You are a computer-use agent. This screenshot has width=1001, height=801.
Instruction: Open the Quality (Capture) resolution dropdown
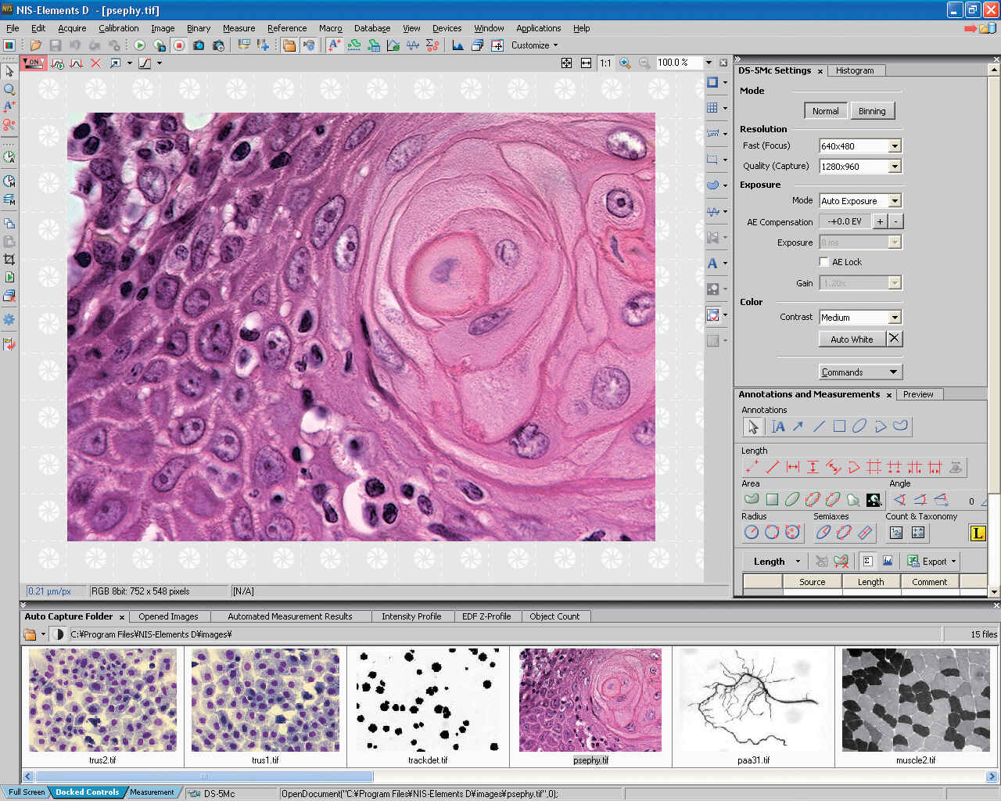pyautogui.click(x=895, y=167)
